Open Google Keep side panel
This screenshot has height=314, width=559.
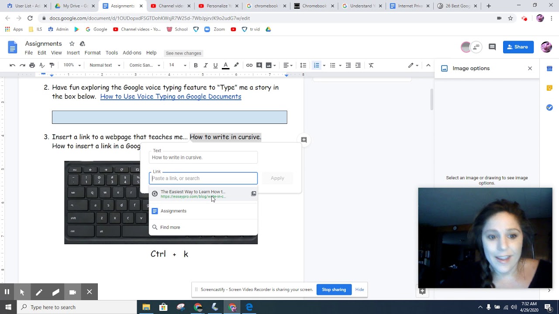[x=549, y=88]
